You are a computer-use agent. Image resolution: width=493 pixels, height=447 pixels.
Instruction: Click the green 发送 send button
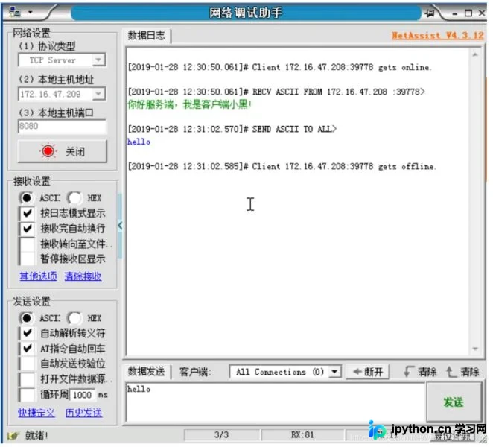click(x=454, y=402)
